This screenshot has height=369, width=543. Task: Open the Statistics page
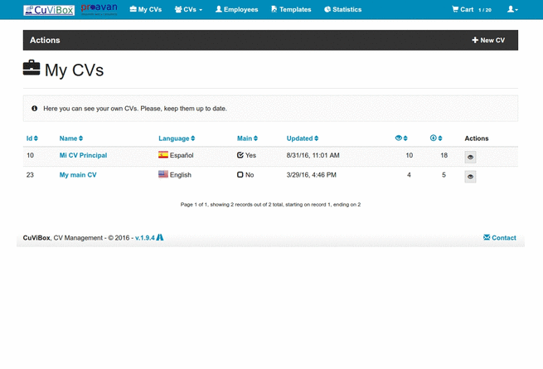click(x=343, y=10)
